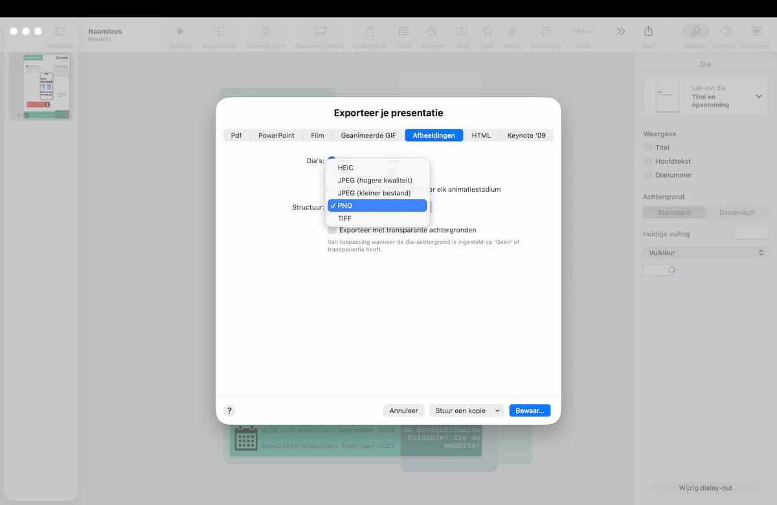Viewport: 777px width, 505px height.
Task: Pick TIFF in the format list
Action: (x=377, y=218)
